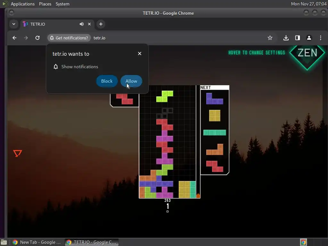This screenshot has width=328, height=246.
Task: Click the red triangle icon on left
Action: [x=18, y=153]
